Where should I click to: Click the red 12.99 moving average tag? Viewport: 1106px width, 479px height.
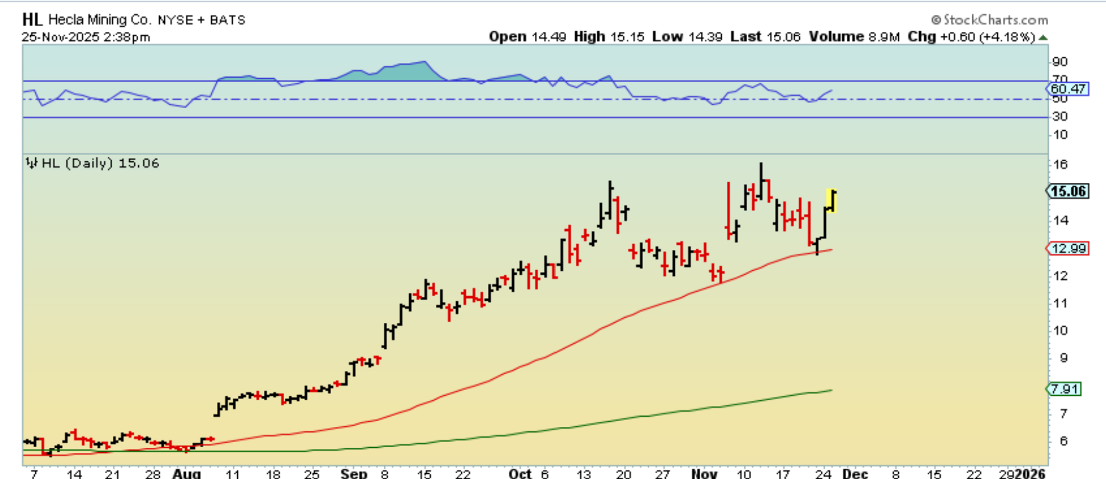[x=1068, y=249]
